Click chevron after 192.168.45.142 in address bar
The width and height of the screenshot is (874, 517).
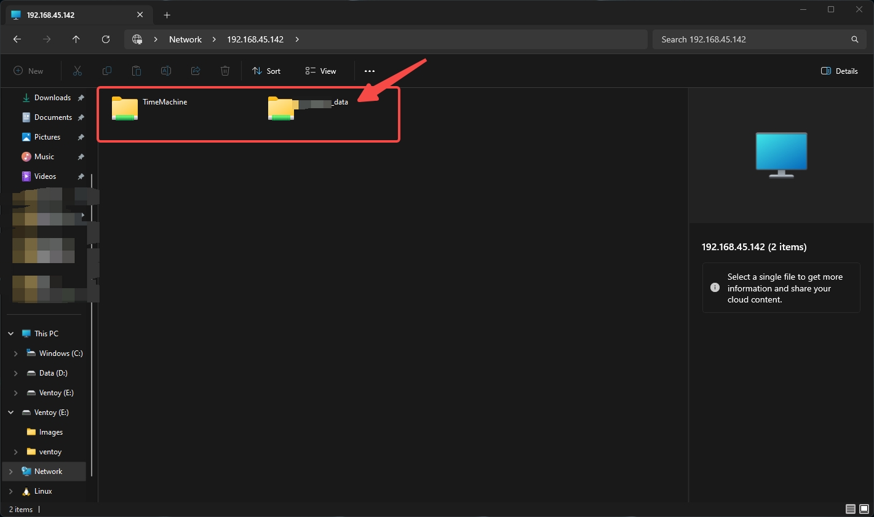pyautogui.click(x=297, y=39)
